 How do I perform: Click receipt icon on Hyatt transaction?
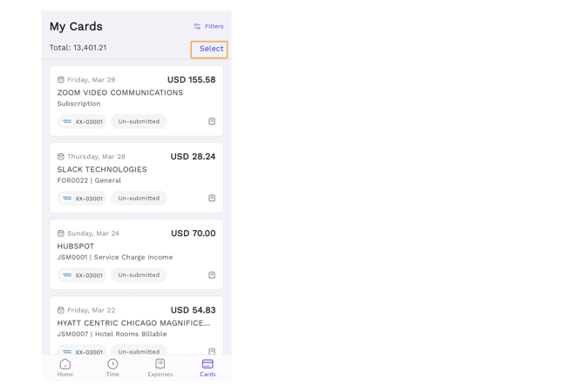click(x=212, y=351)
